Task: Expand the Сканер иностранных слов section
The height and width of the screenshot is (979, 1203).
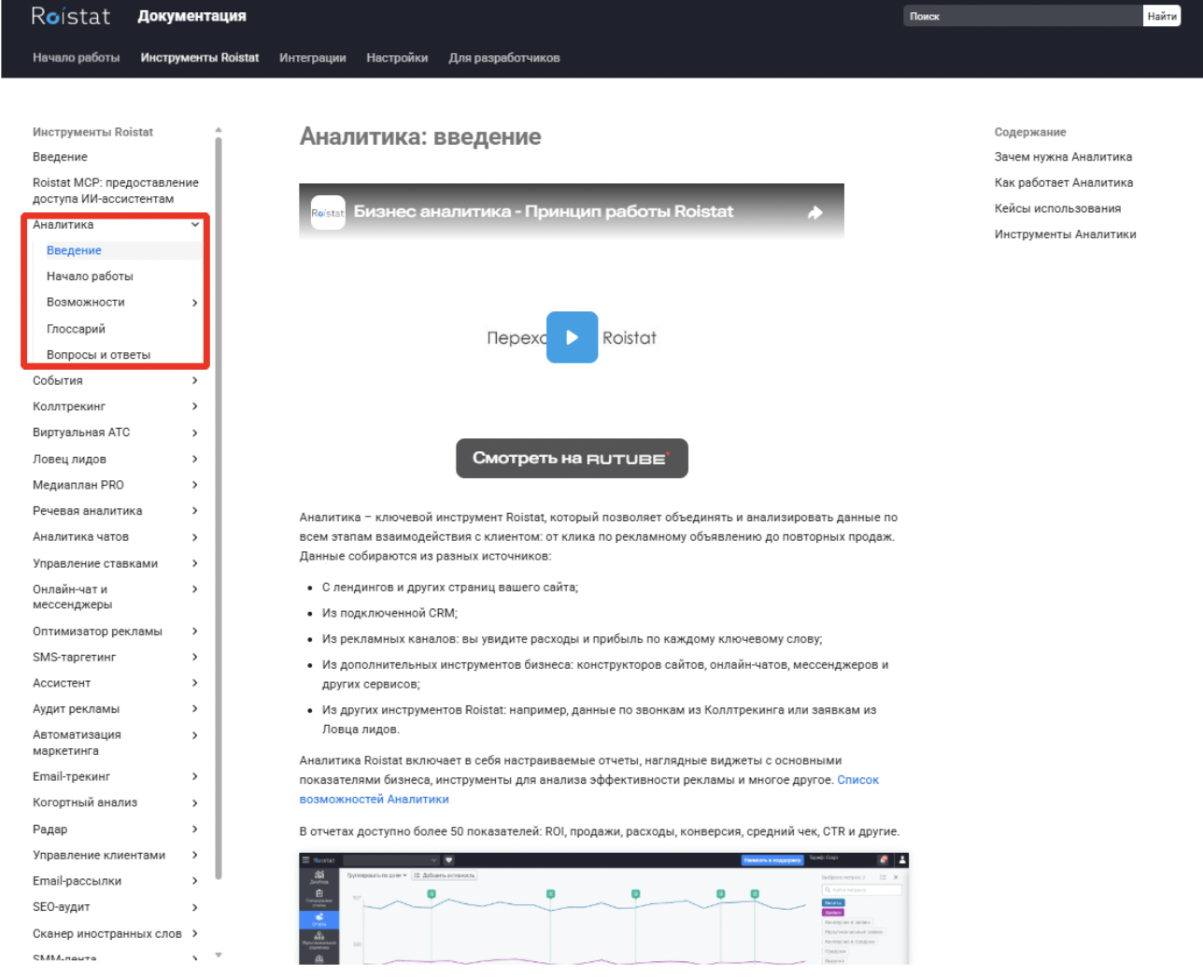Action: (195, 933)
